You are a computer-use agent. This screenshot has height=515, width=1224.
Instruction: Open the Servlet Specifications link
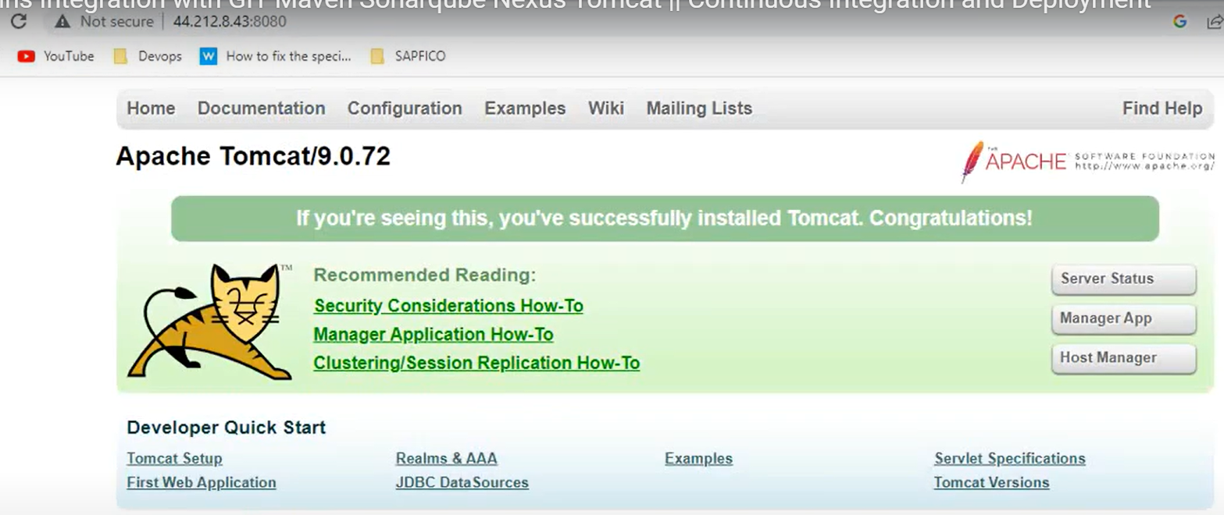[x=1010, y=459]
